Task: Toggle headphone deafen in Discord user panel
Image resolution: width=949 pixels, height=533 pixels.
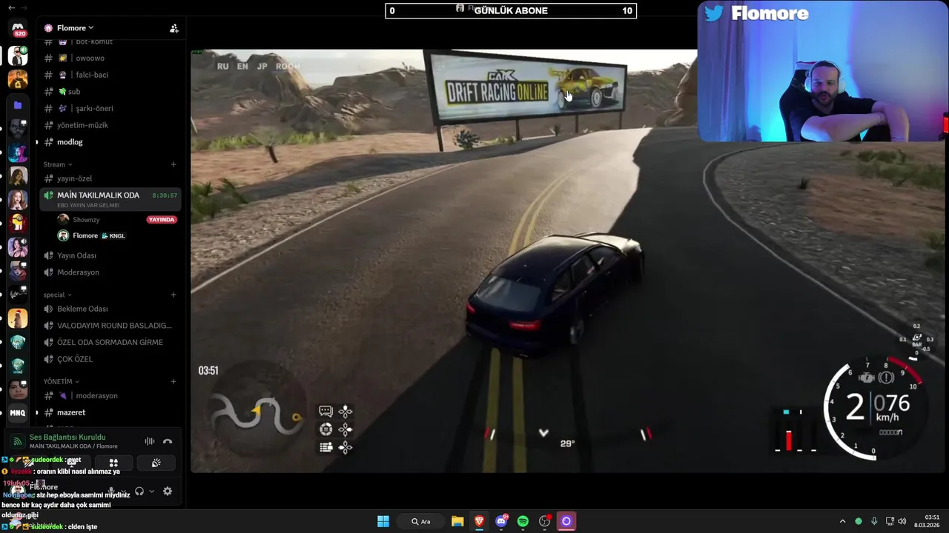Action: coord(139,491)
